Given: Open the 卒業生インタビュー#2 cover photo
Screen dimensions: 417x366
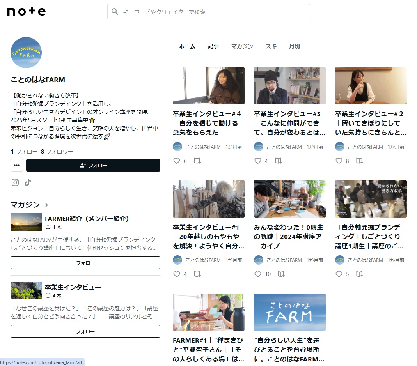Looking at the screenshot, I should [x=371, y=86].
